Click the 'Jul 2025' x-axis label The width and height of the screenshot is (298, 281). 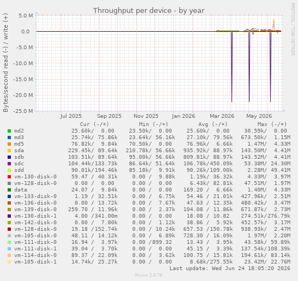point(71,116)
